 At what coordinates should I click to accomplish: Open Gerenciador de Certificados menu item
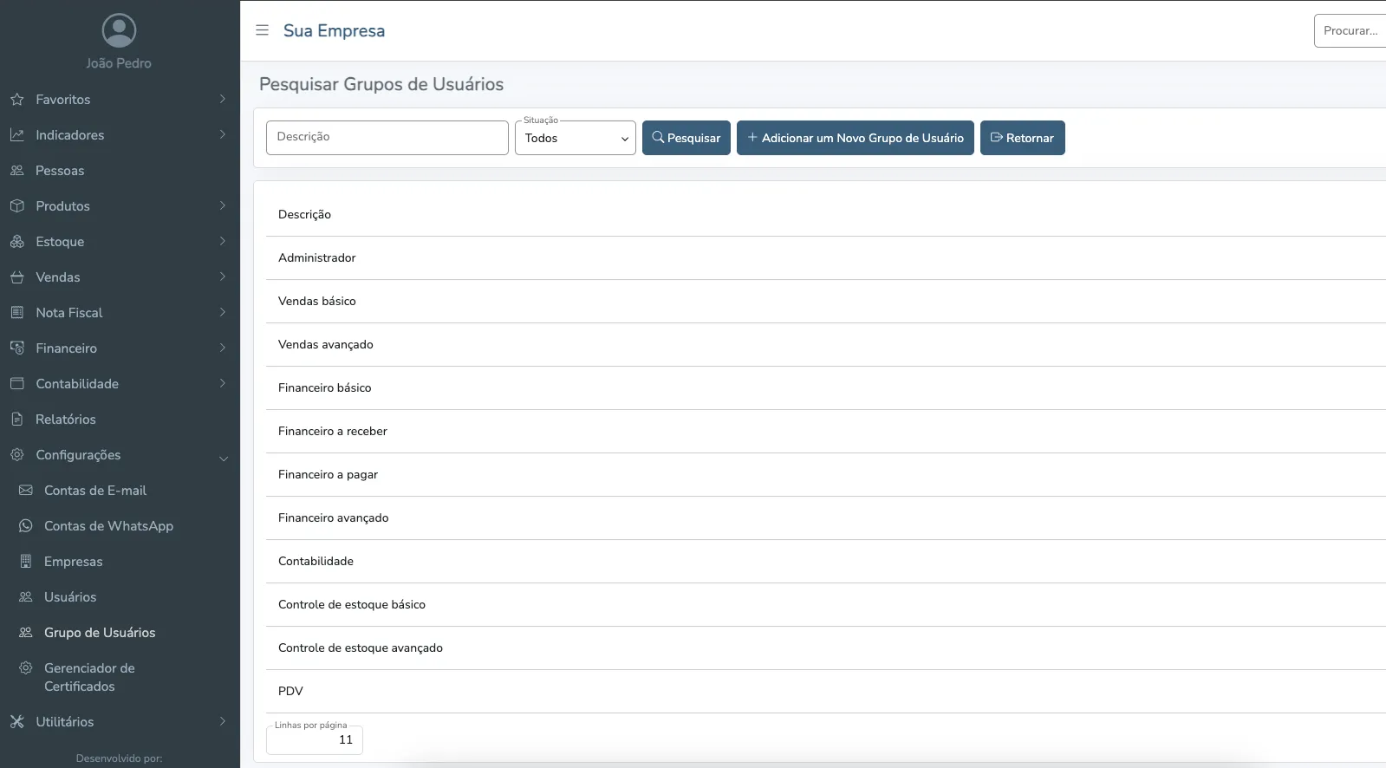pos(88,677)
